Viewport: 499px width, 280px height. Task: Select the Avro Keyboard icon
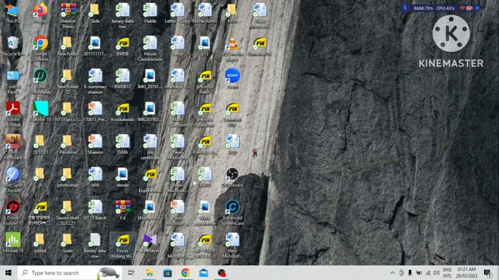click(x=13, y=147)
